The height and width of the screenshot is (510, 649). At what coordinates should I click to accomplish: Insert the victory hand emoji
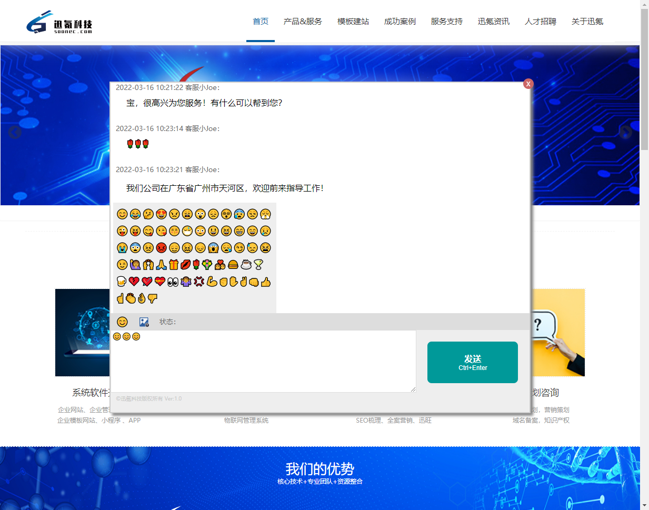pos(243,282)
